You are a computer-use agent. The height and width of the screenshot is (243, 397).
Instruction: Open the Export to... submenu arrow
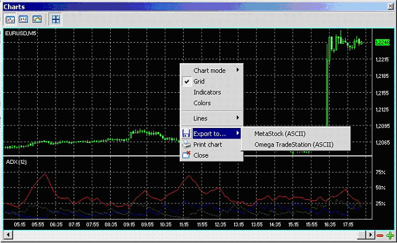[x=237, y=133]
